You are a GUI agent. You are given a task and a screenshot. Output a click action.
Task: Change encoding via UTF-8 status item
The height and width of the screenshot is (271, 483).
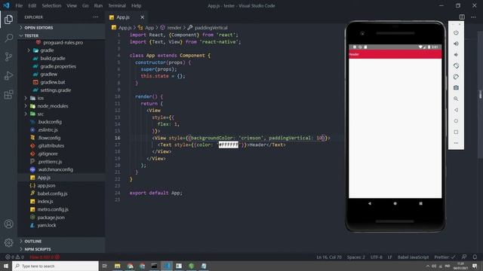pyautogui.click(x=376, y=257)
